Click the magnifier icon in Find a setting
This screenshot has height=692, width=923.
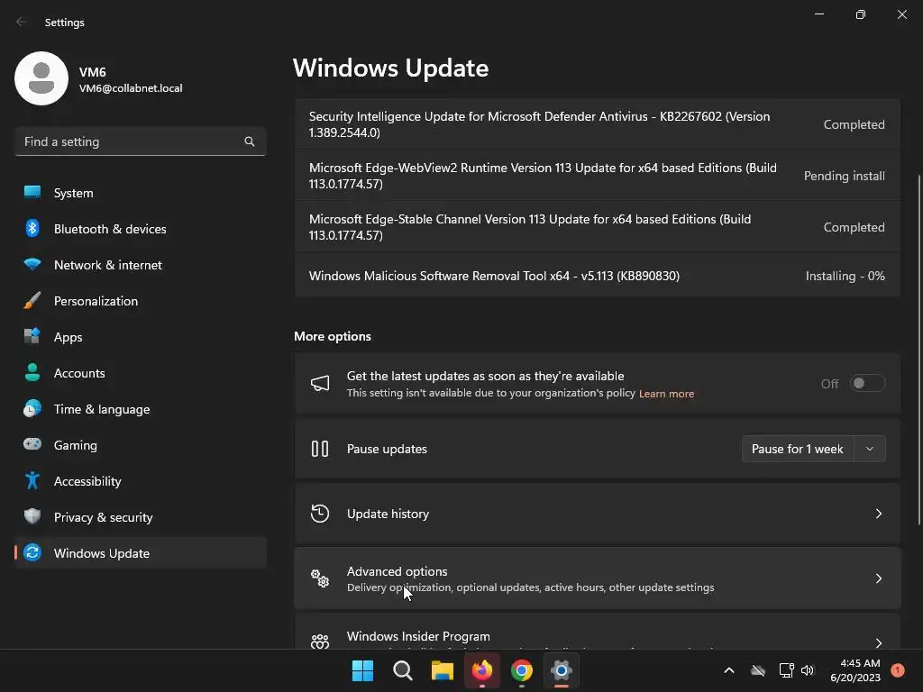250,141
